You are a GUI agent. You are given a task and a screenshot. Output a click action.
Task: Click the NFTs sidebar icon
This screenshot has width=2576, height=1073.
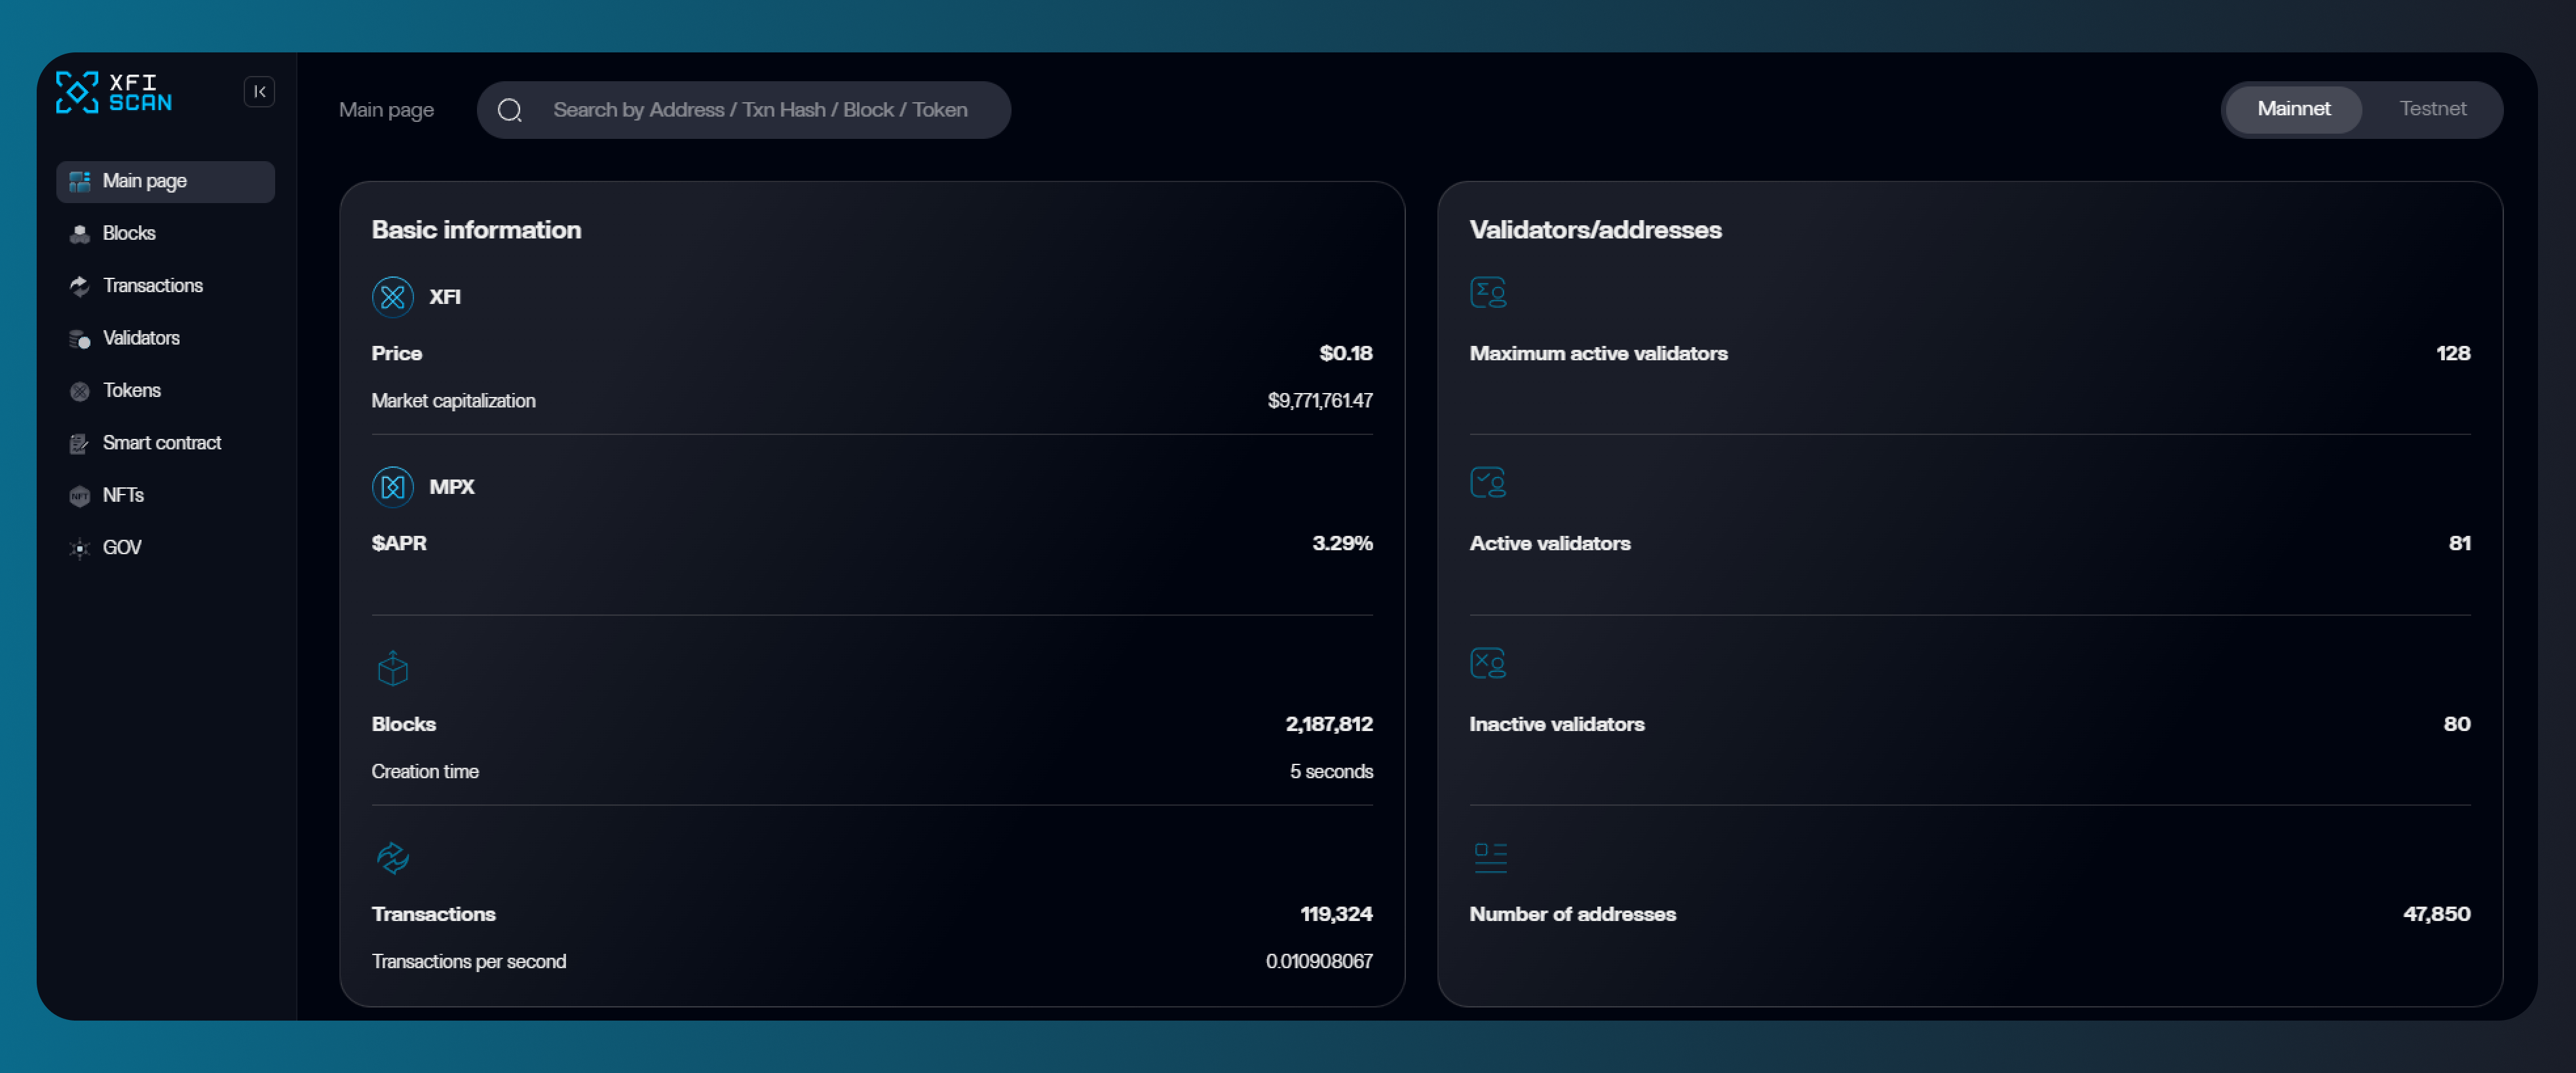pyautogui.click(x=80, y=496)
